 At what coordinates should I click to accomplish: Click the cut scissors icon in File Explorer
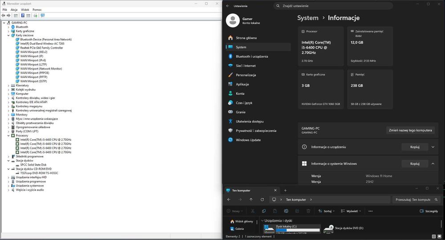[x=253, y=211]
